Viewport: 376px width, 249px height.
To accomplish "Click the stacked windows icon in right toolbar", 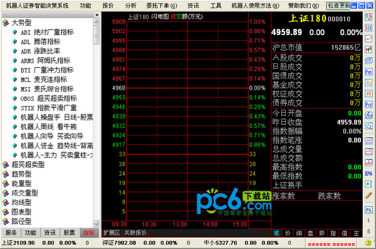I will (368, 60).
